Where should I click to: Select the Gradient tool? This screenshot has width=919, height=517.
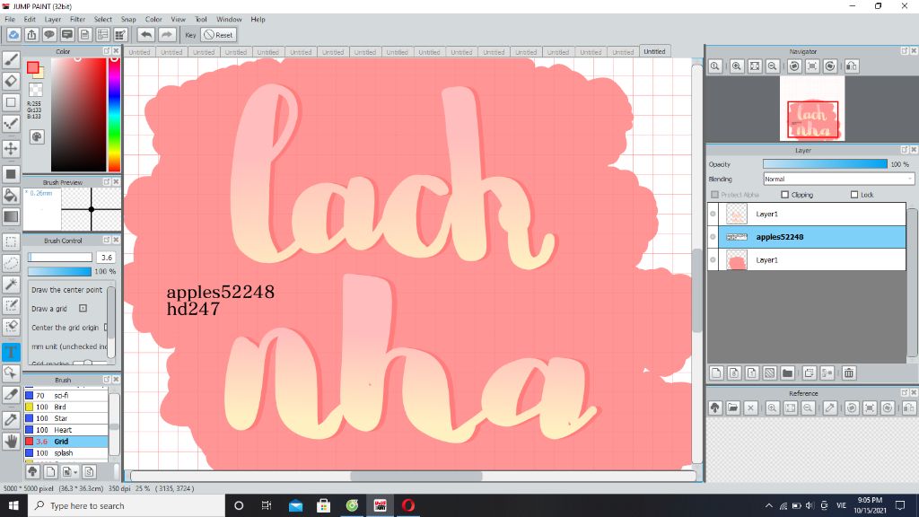tap(11, 216)
